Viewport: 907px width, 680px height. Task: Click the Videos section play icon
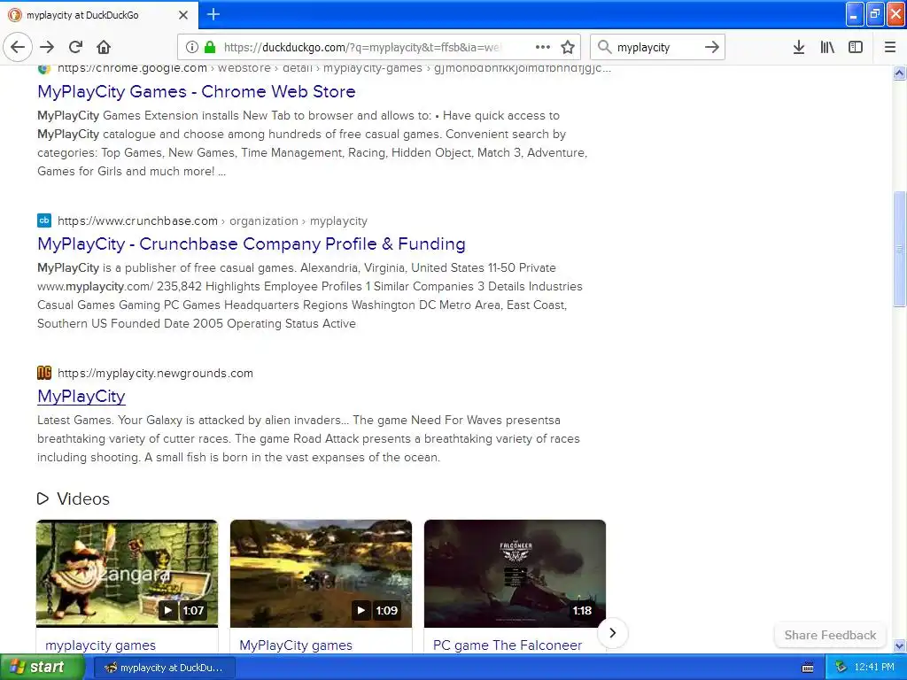click(43, 498)
